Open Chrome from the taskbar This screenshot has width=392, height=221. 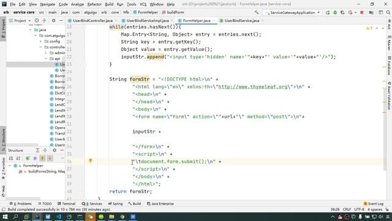coord(123,217)
